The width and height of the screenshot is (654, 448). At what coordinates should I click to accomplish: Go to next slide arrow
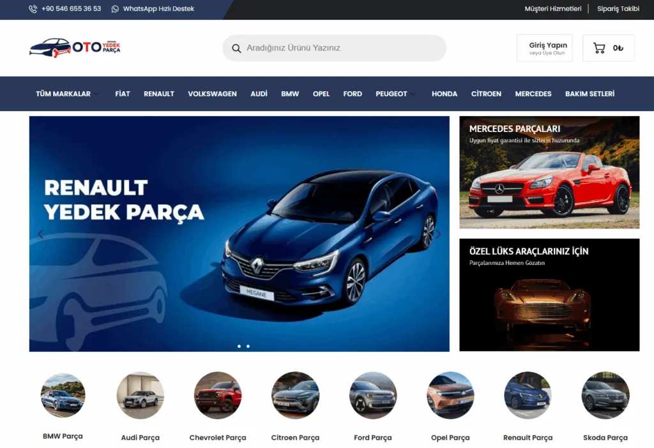pos(438,234)
